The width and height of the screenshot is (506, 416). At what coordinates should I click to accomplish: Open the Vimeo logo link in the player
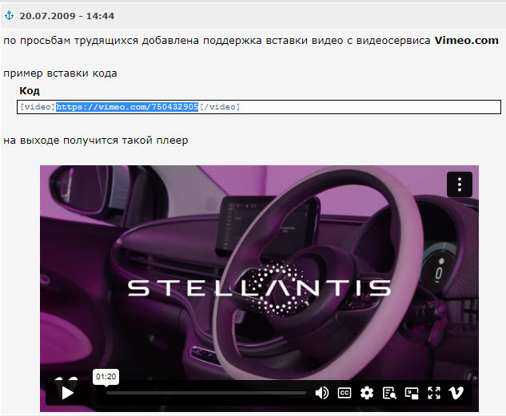(456, 393)
